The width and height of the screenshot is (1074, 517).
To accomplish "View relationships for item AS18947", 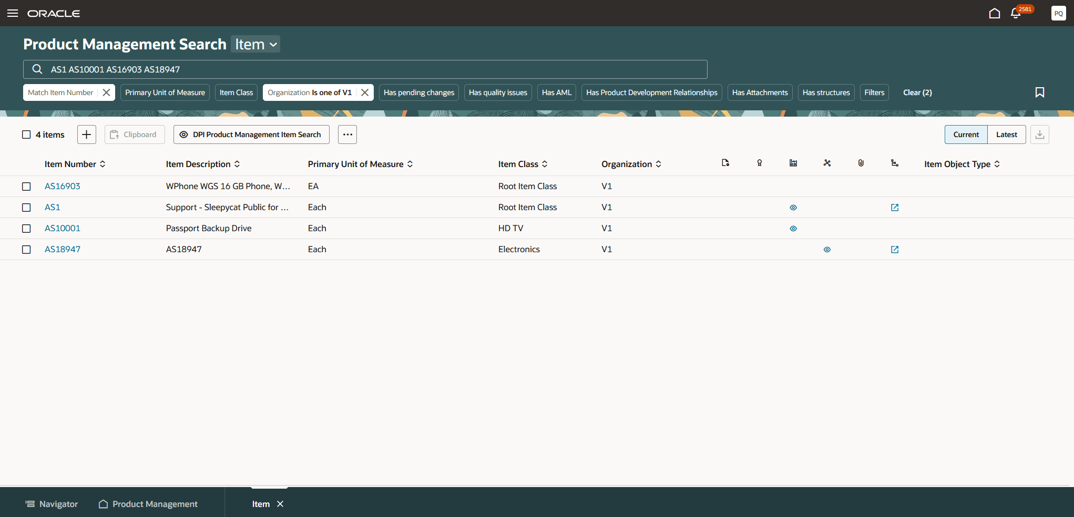I will click(827, 250).
